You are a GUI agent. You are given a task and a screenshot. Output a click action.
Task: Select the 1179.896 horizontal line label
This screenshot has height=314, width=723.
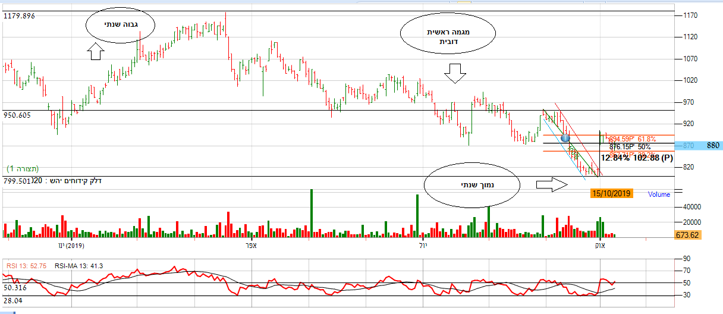pyautogui.click(x=19, y=15)
